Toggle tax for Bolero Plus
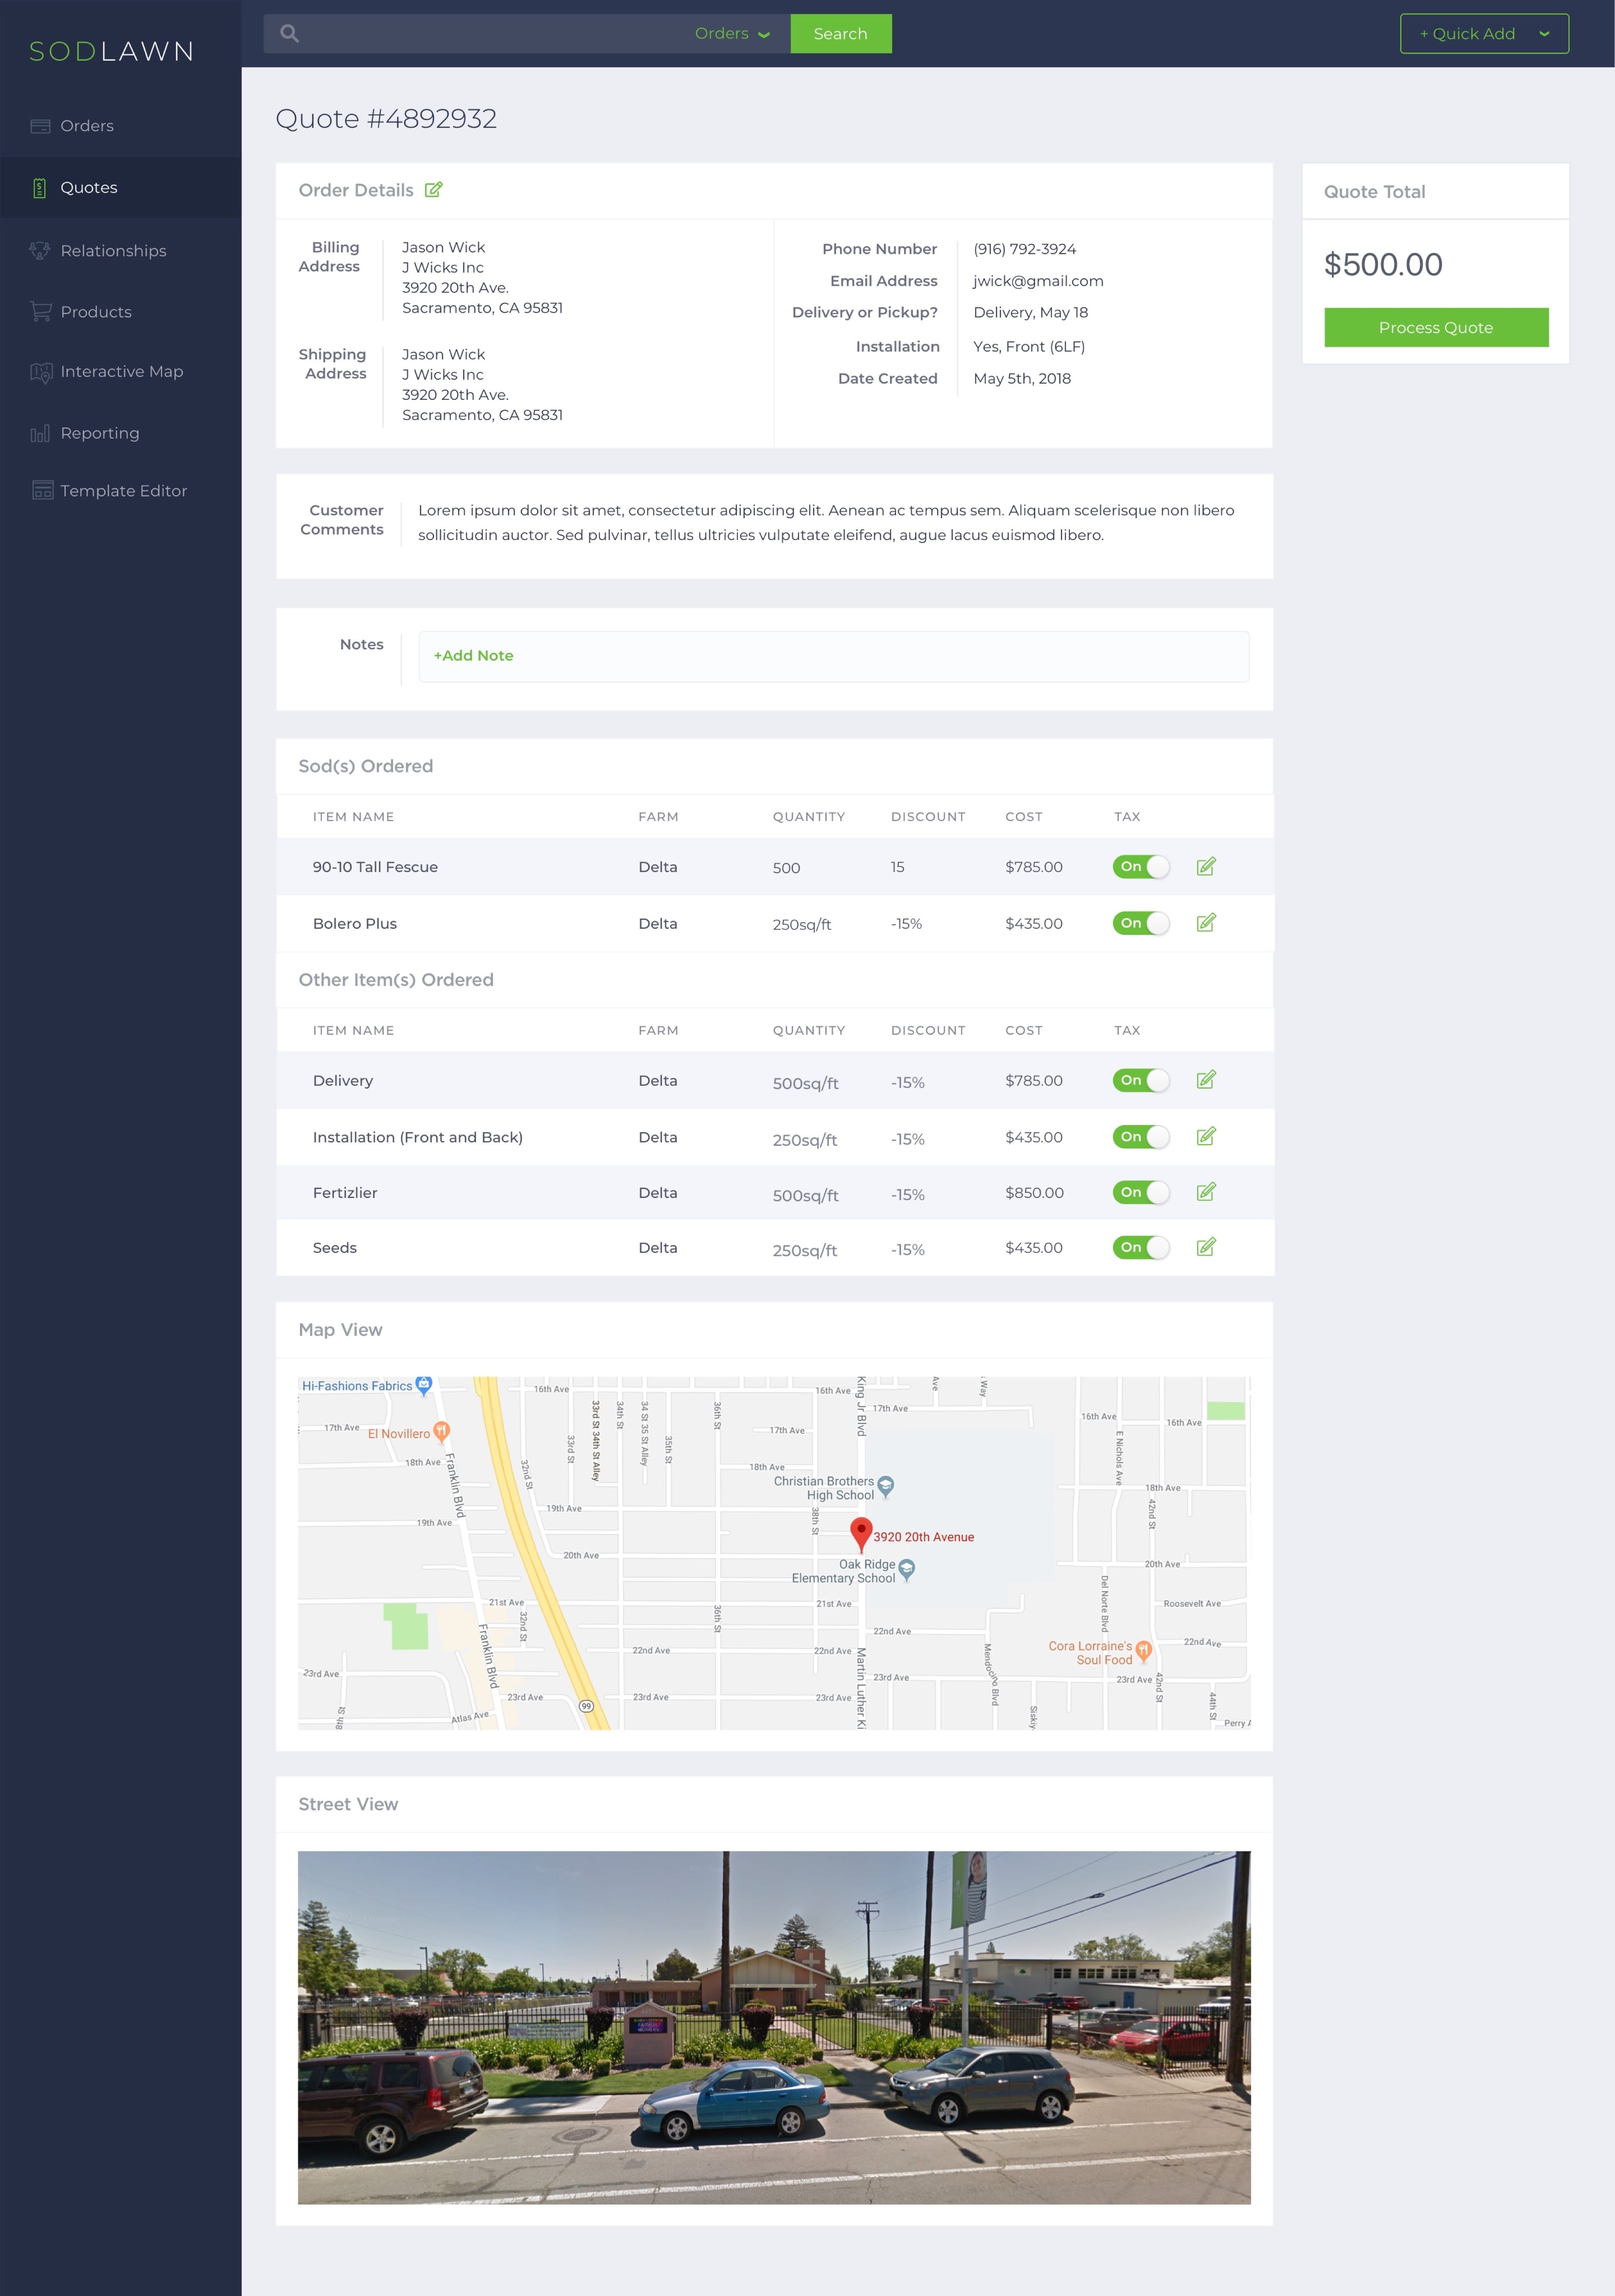This screenshot has width=1615, height=2296. tap(1141, 923)
